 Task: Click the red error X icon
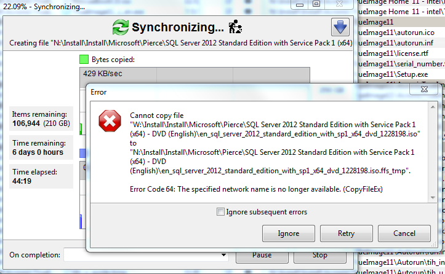coord(110,122)
